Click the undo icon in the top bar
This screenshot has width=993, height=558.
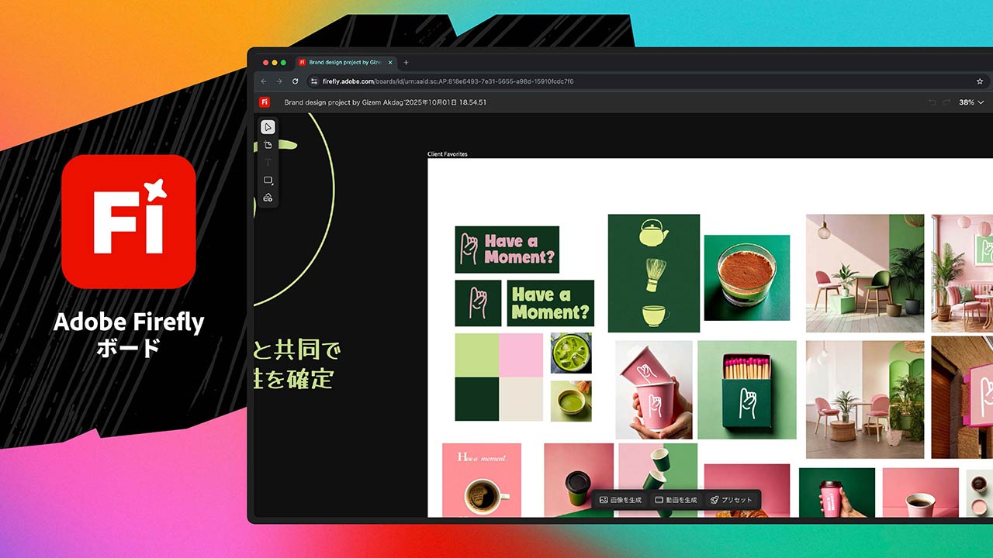(x=932, y=102)
